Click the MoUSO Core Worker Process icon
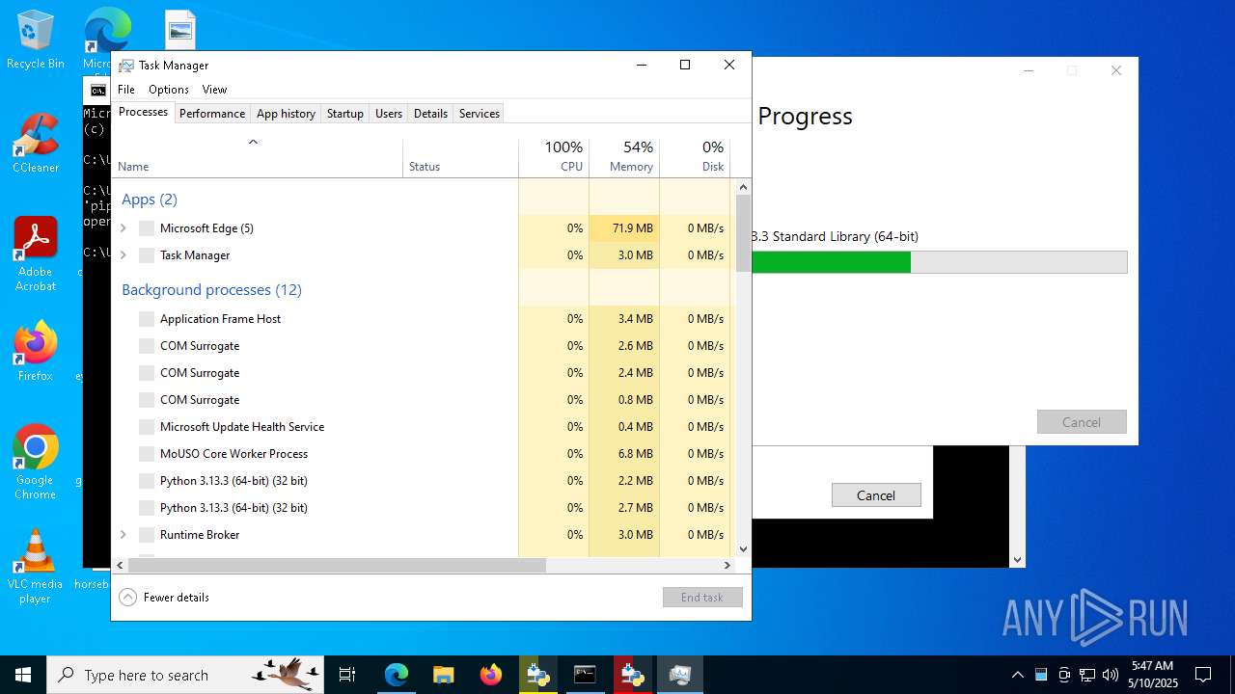The image size is (1235, 694). pyautogui.click(x=147, y=454)
